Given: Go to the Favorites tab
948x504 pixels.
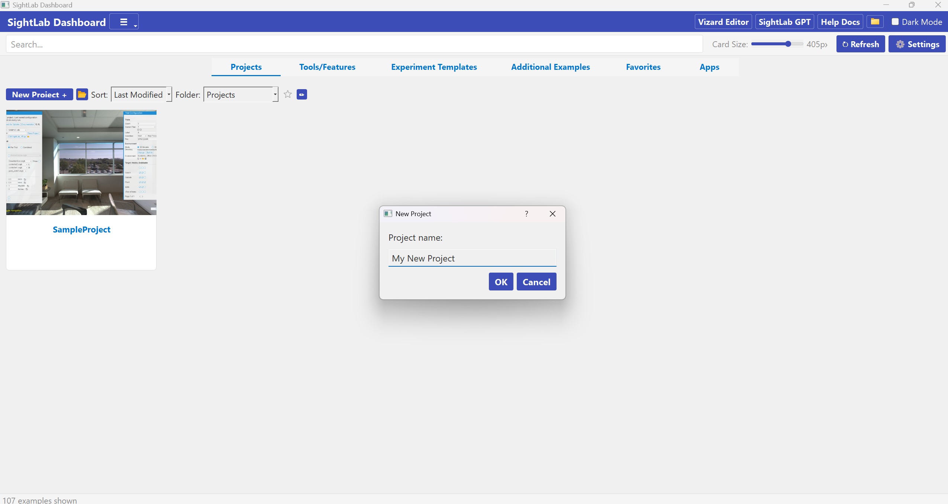Looking at the screenshot, I should (x=643, y=67).
